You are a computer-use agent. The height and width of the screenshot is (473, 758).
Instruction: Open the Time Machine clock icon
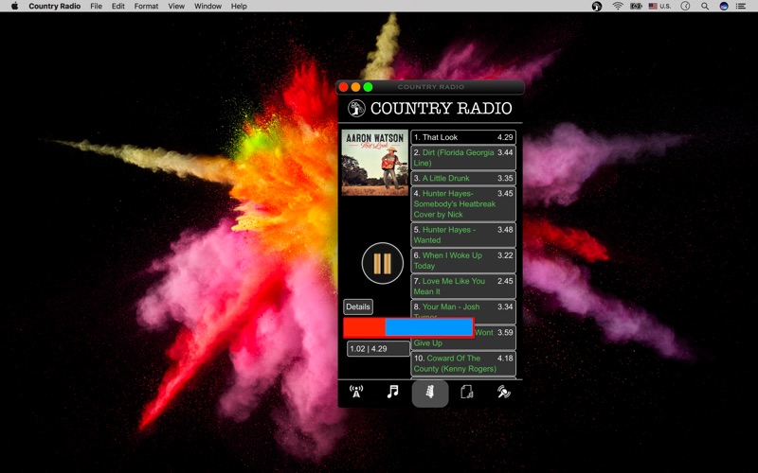(685, 7)
